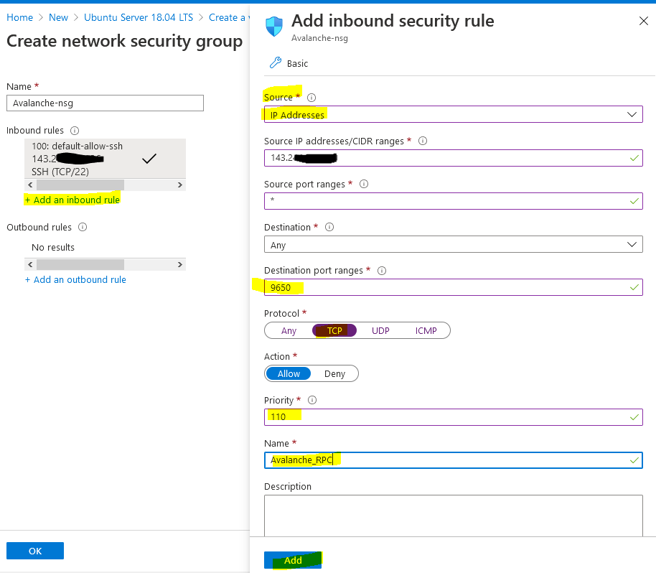Viewport: 656px width, 573px height.
Task: Click info icon beside Destination port ranges
Action: (x=382, y=271)
